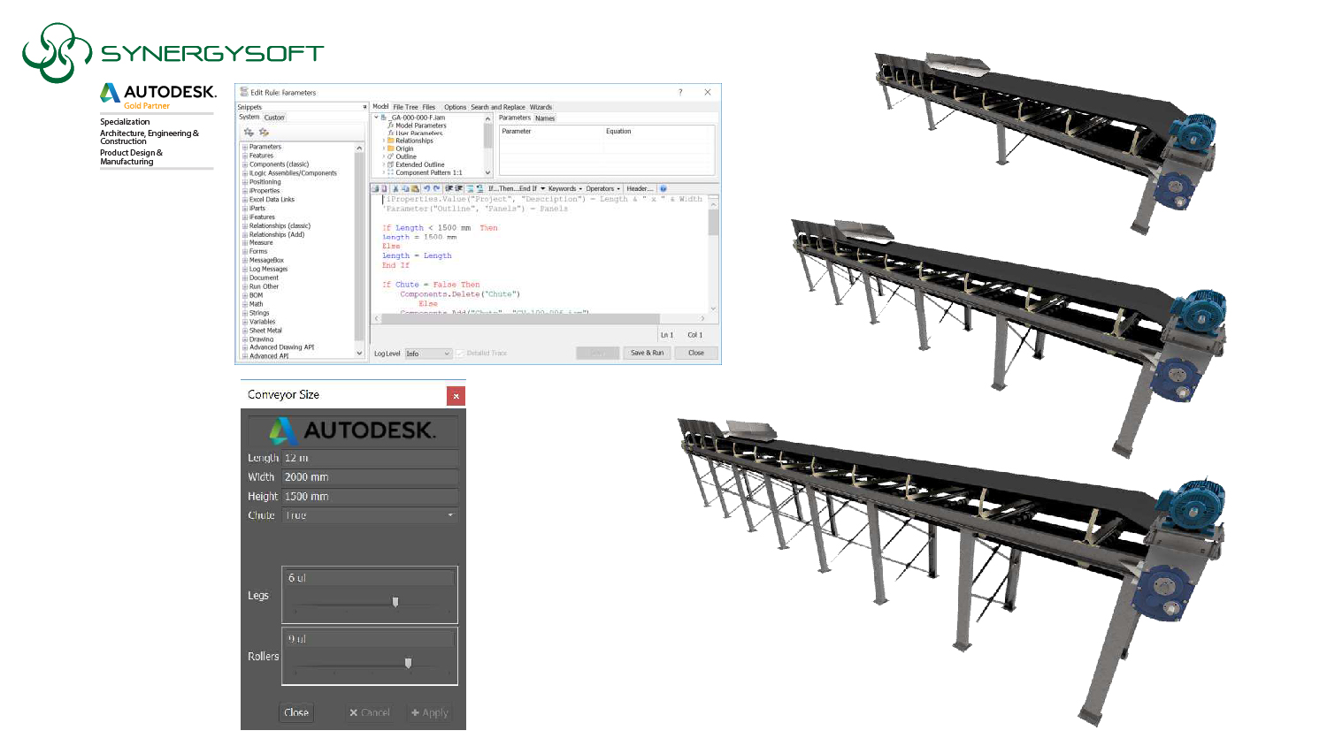This screenshot has height=746, width=1327.
Task: Click the paste icon in editor toolbar
Action: coord(415,188)
